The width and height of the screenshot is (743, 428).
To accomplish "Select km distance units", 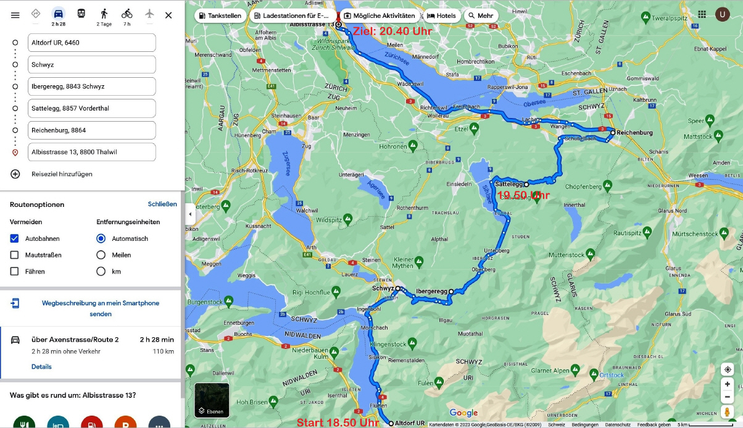I will [101, 271].
